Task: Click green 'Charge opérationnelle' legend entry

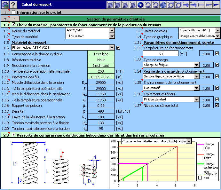Action: pyautogui.click(x=208, y=168)
